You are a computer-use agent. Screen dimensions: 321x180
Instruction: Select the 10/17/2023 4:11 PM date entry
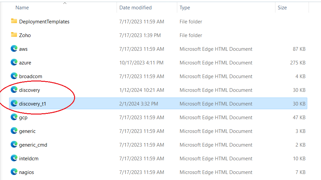pyautogui.click(x=141, y=63)
